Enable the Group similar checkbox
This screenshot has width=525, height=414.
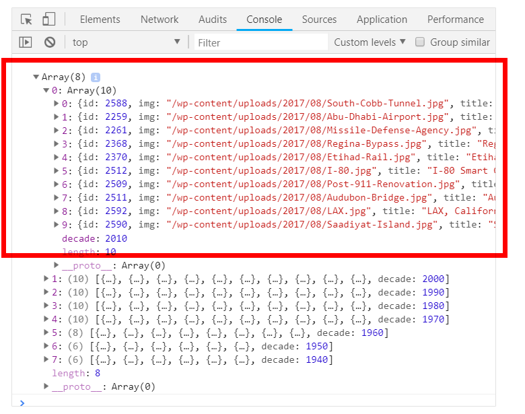420,42
